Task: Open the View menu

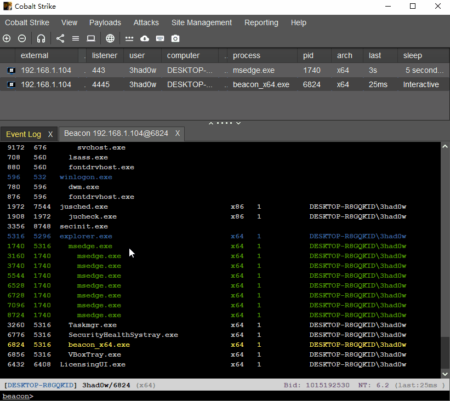Action: 69,22
